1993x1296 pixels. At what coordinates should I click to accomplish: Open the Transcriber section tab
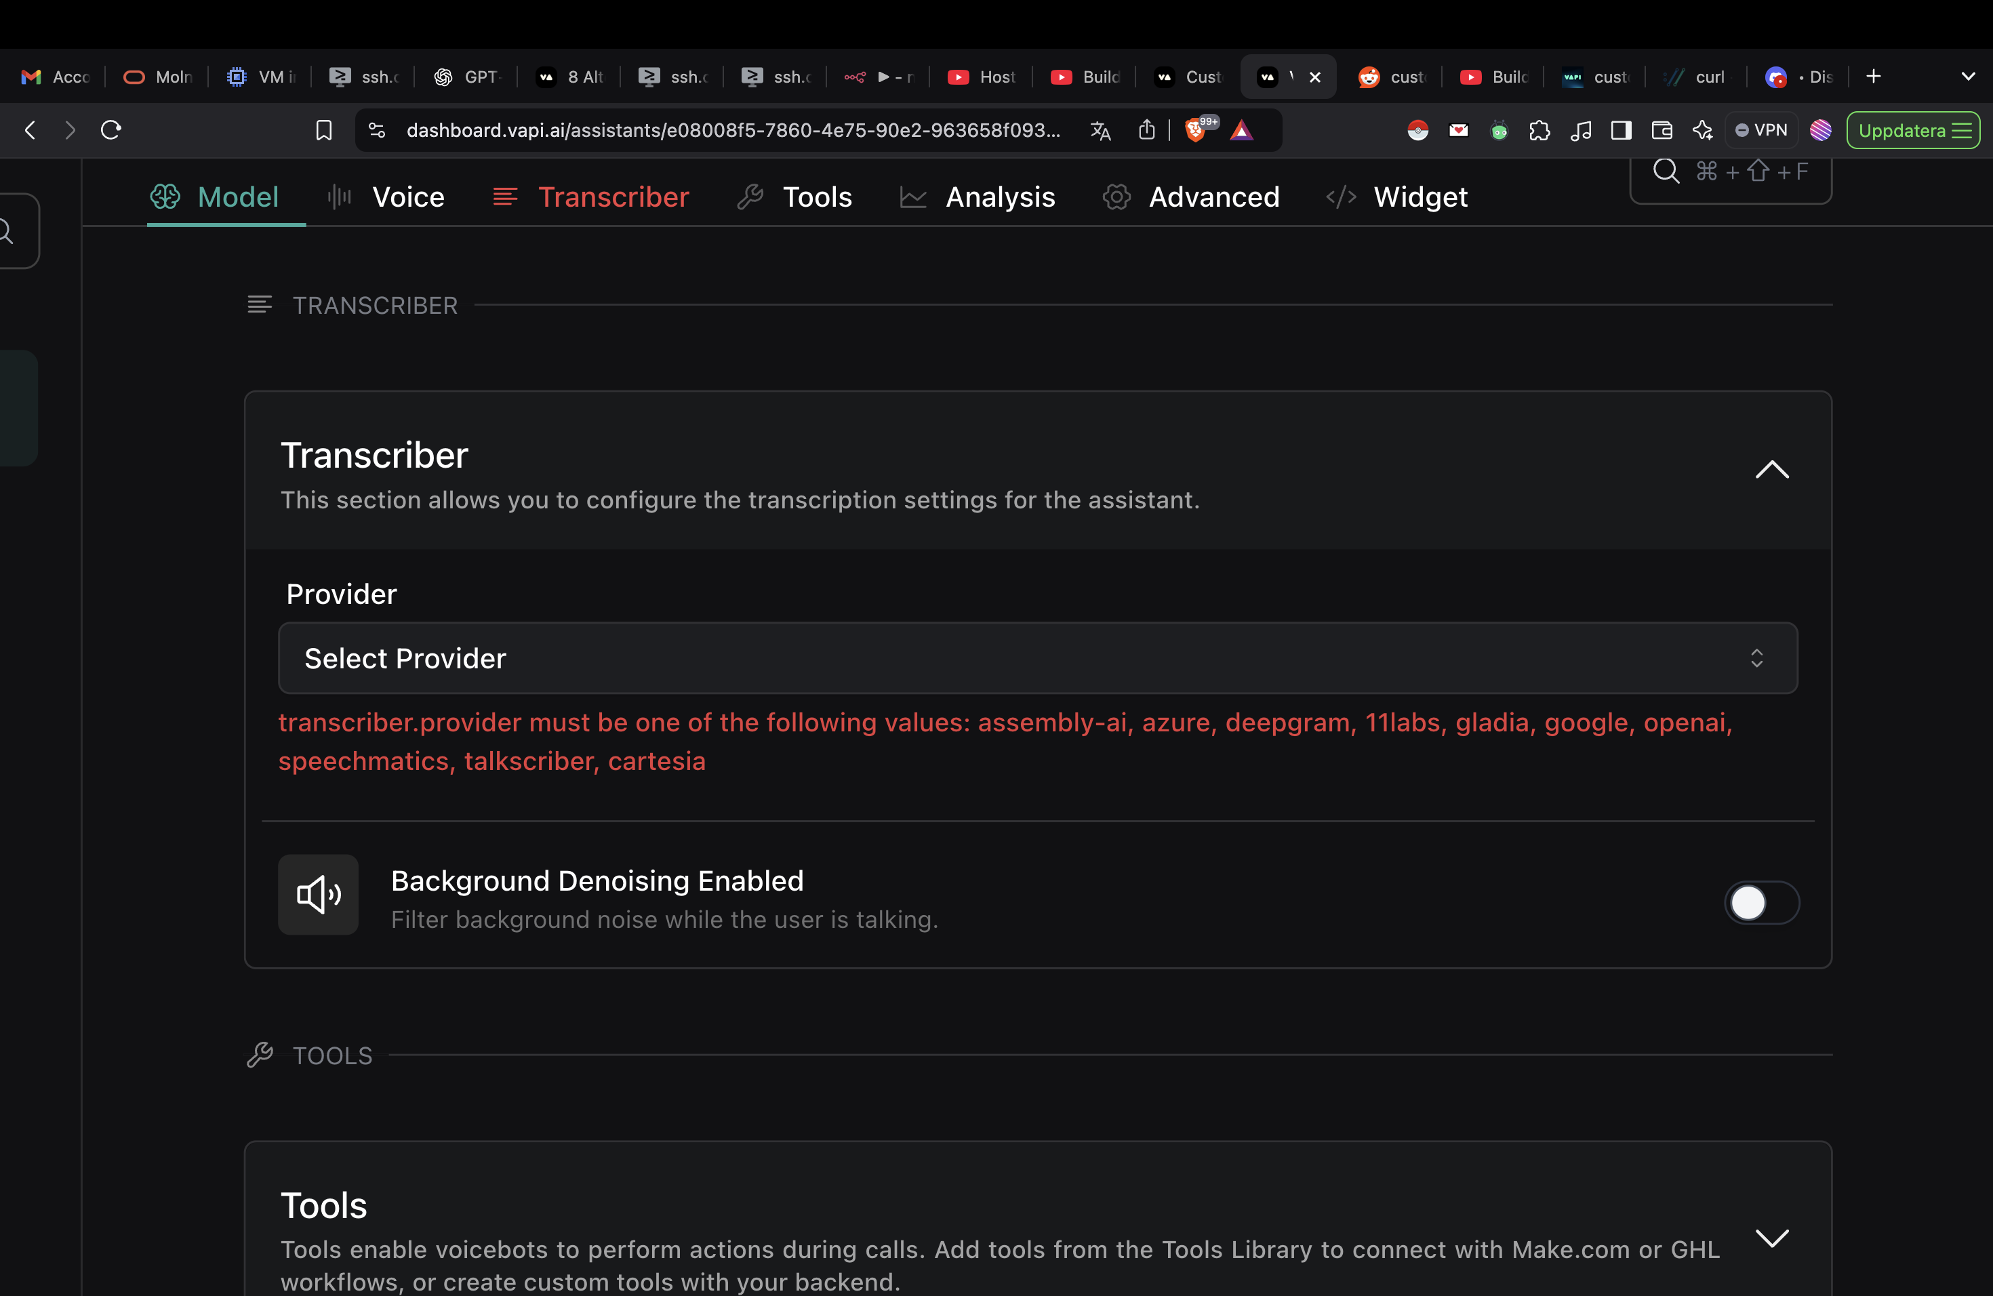pyautogui.click(x=590, y=197)
